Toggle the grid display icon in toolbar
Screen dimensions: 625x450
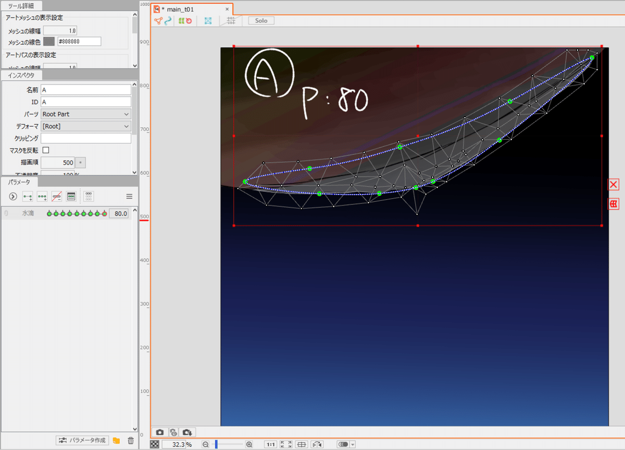(x=231, y=21)
